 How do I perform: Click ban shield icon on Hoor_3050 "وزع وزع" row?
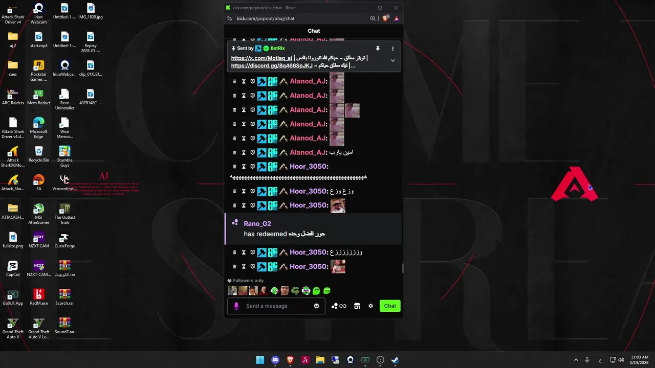pos(252,191)
